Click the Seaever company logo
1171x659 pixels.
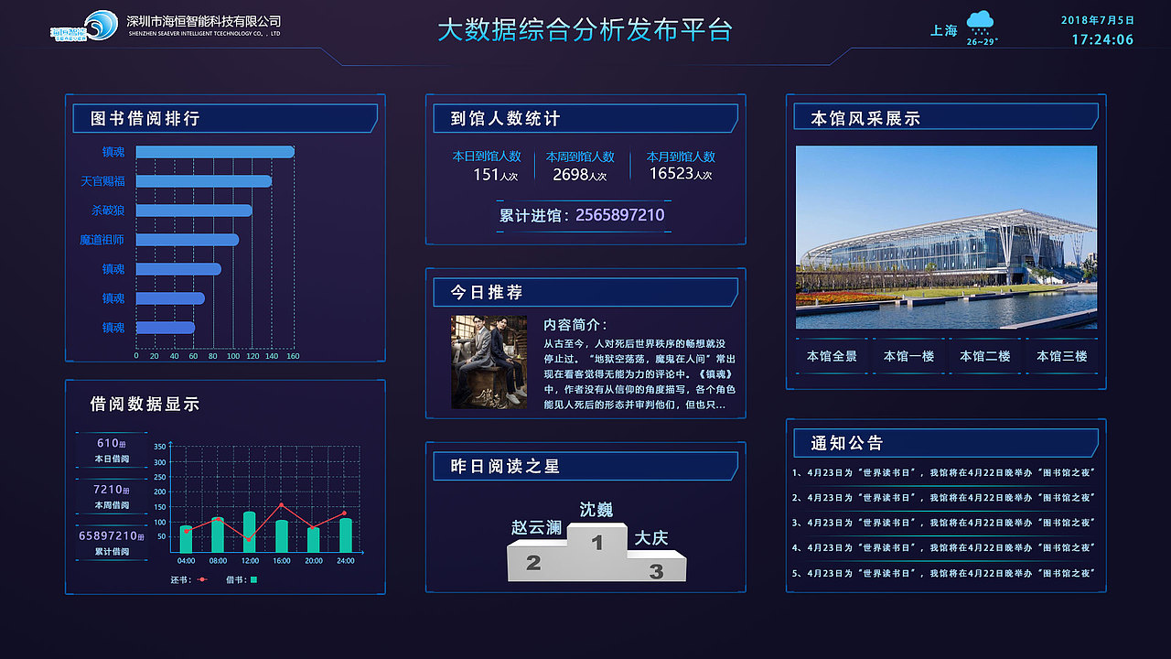(84, 27)
